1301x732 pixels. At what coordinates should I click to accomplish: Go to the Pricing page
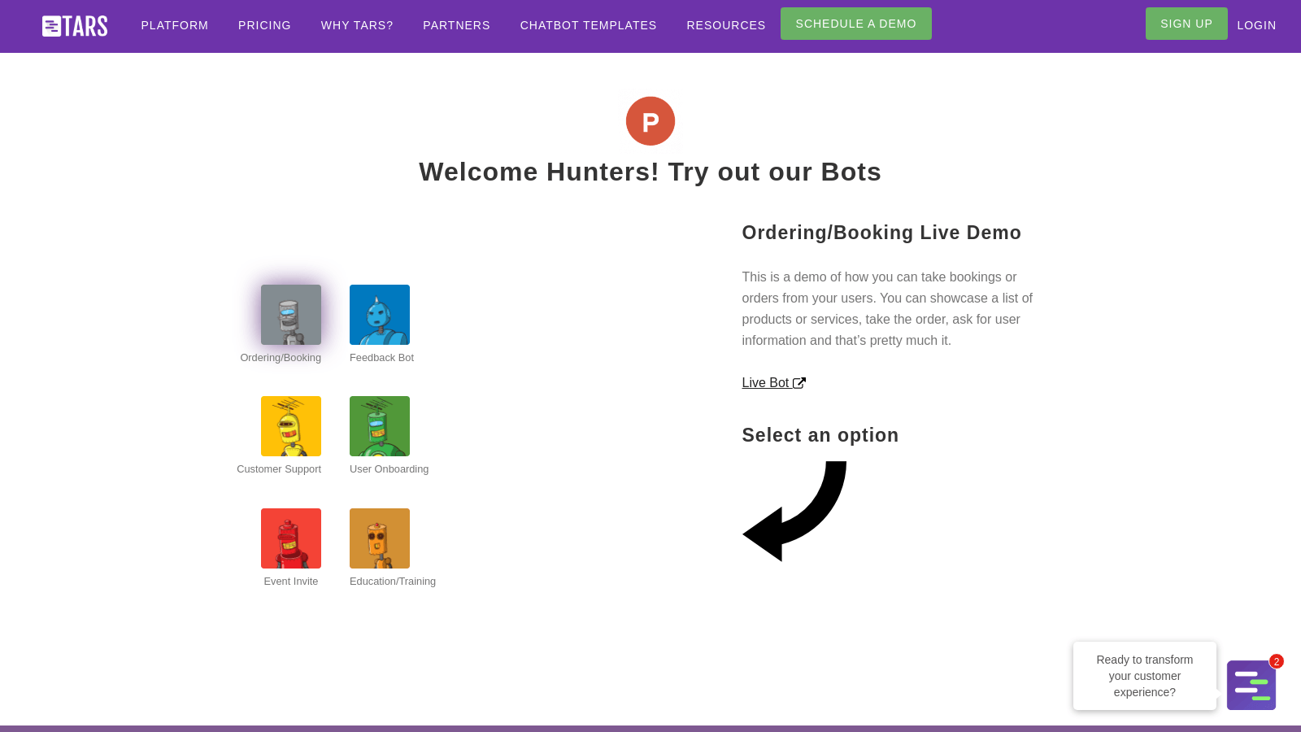[x=264, y=25]
